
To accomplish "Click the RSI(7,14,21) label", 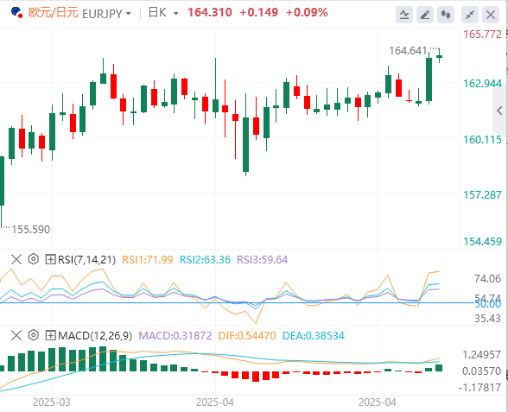I will click(86, 260).
